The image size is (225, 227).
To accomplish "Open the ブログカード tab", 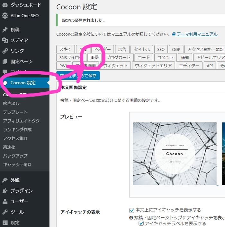I will coord(118,57).
